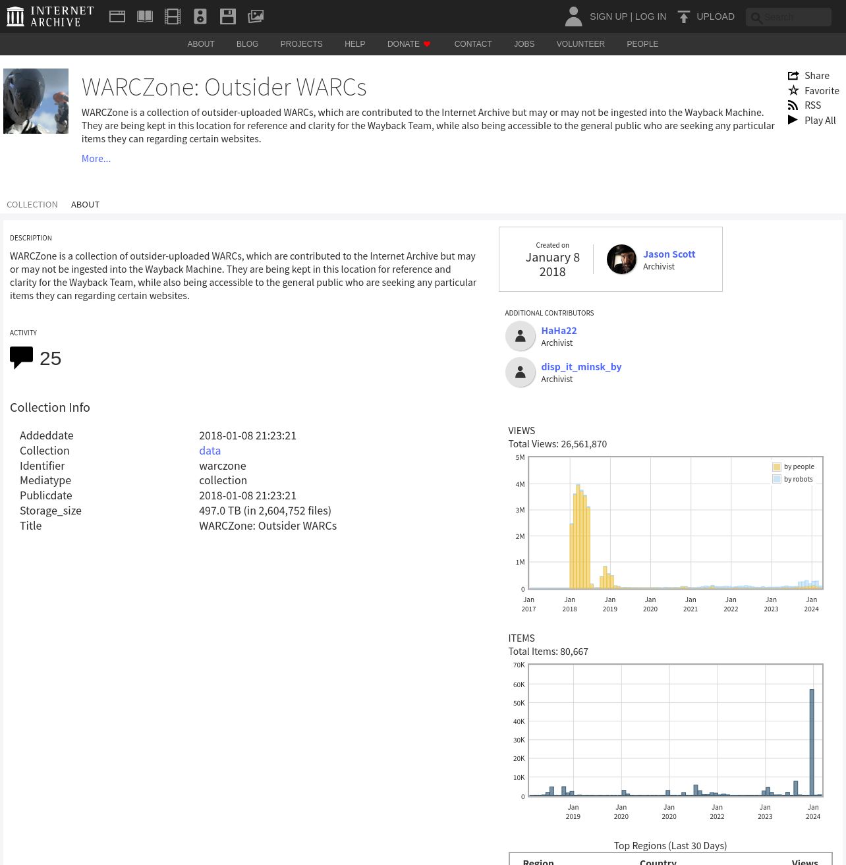The image size is (846, 865).
Task: Click HaHa22's profile avatar icon
Action: tap(521, 336)
